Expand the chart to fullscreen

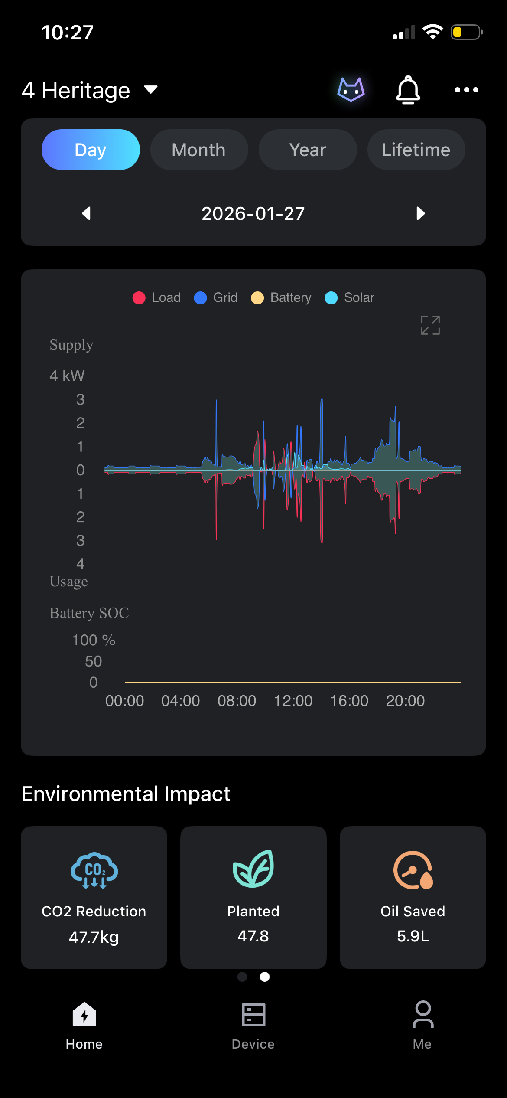430,325
